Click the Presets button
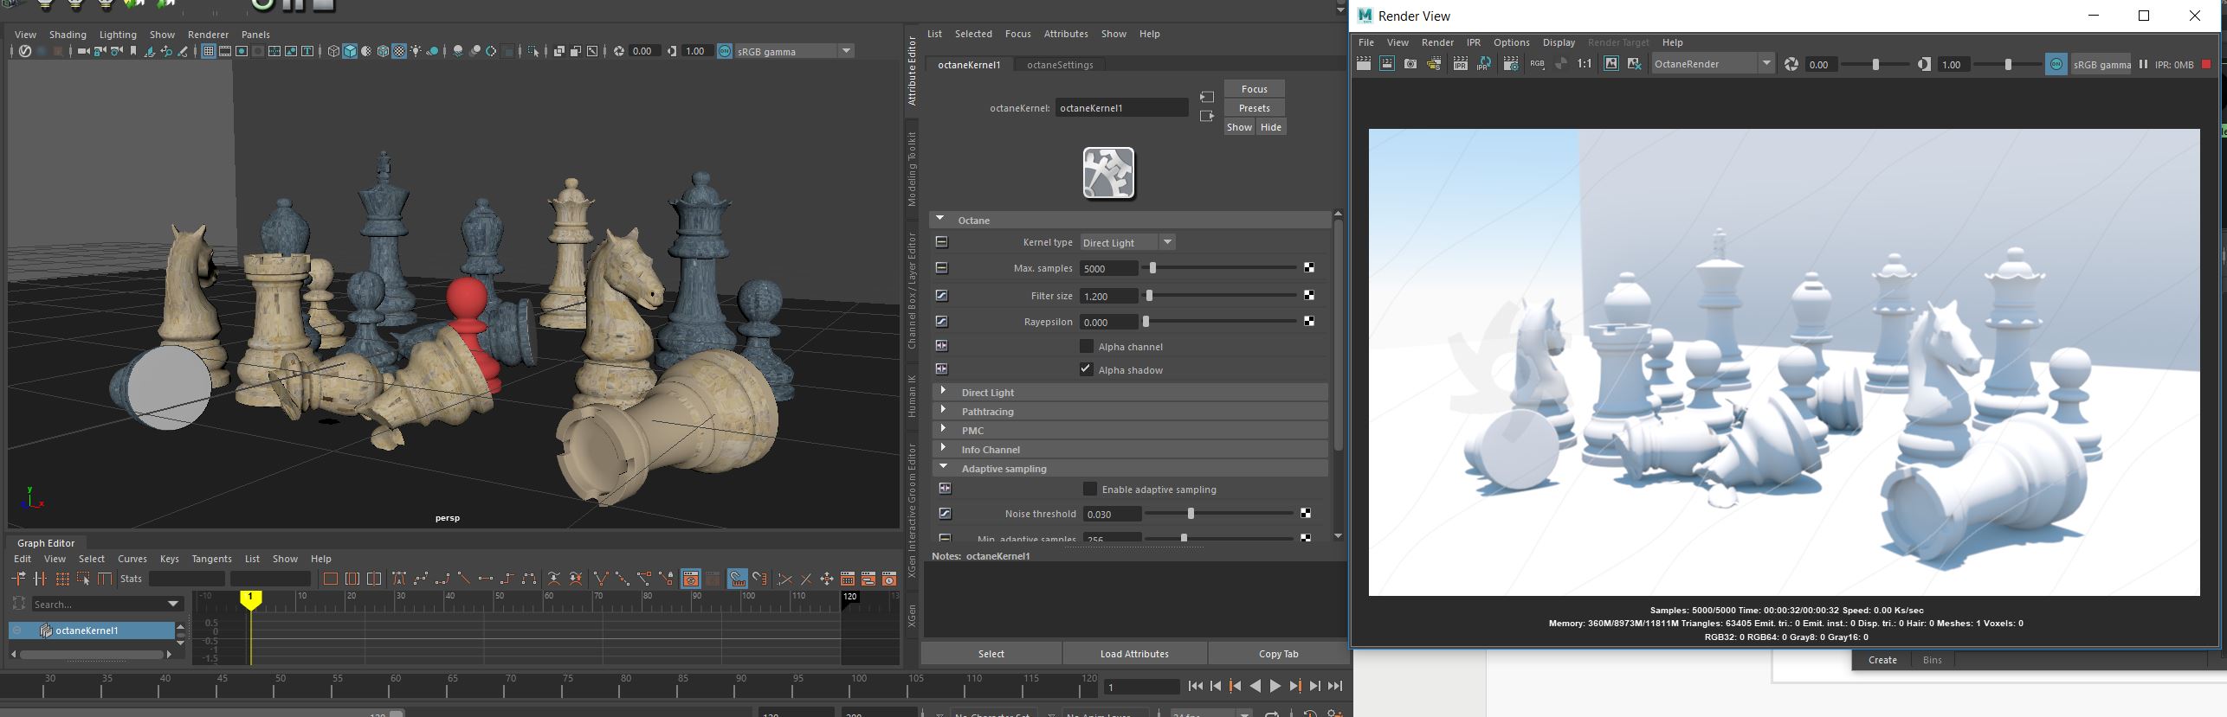2227x717 pixels. (x=1254, y=108)
